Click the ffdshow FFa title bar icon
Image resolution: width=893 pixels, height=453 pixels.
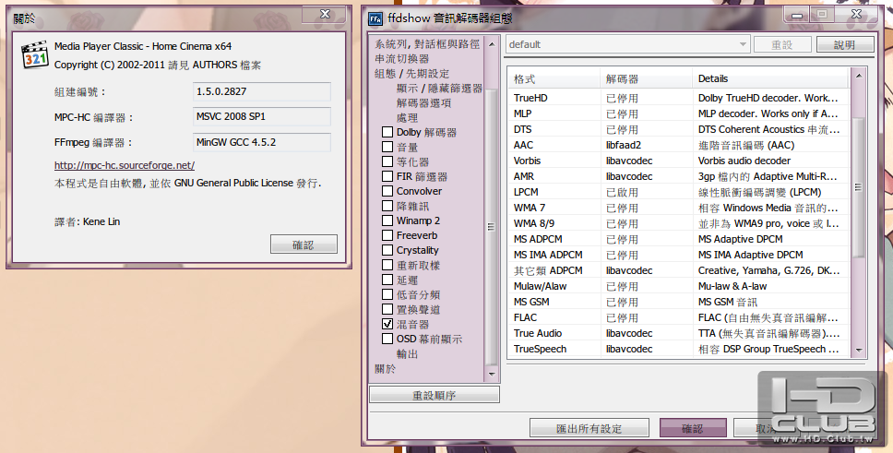point(375,18)
